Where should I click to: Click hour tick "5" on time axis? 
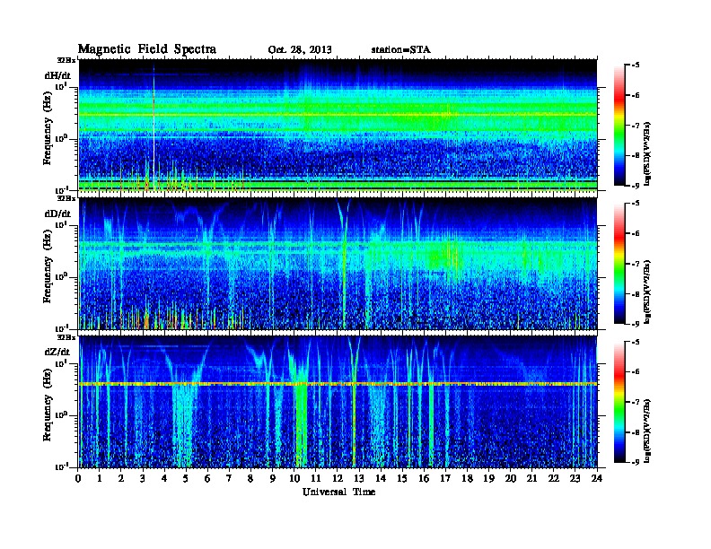click(186, 479)
